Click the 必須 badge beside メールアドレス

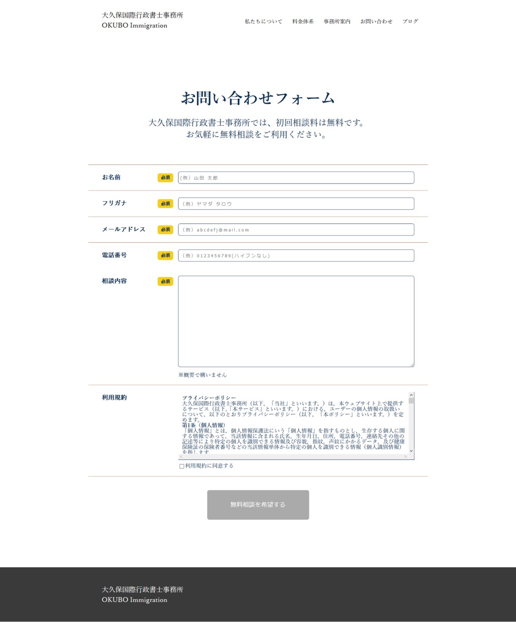pyautogui.click(x=165, y=230)
